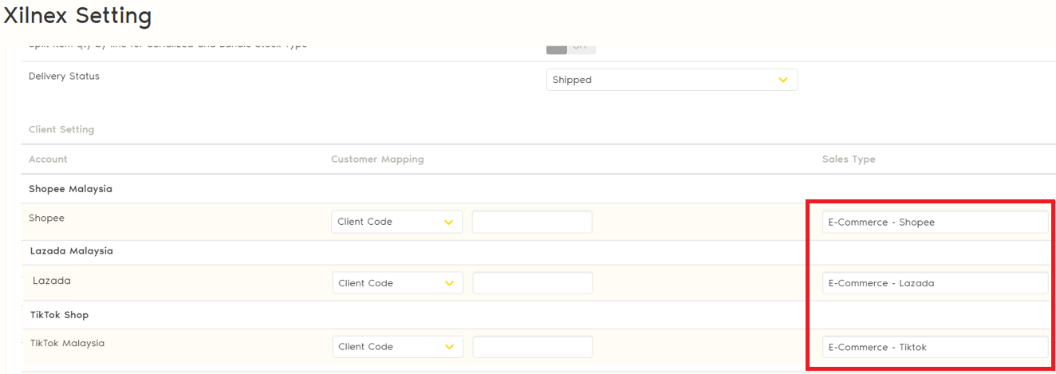The image size is (1056, 374).
Task: Select the Shopee Malaysia group heading
Action: point(70,189)
